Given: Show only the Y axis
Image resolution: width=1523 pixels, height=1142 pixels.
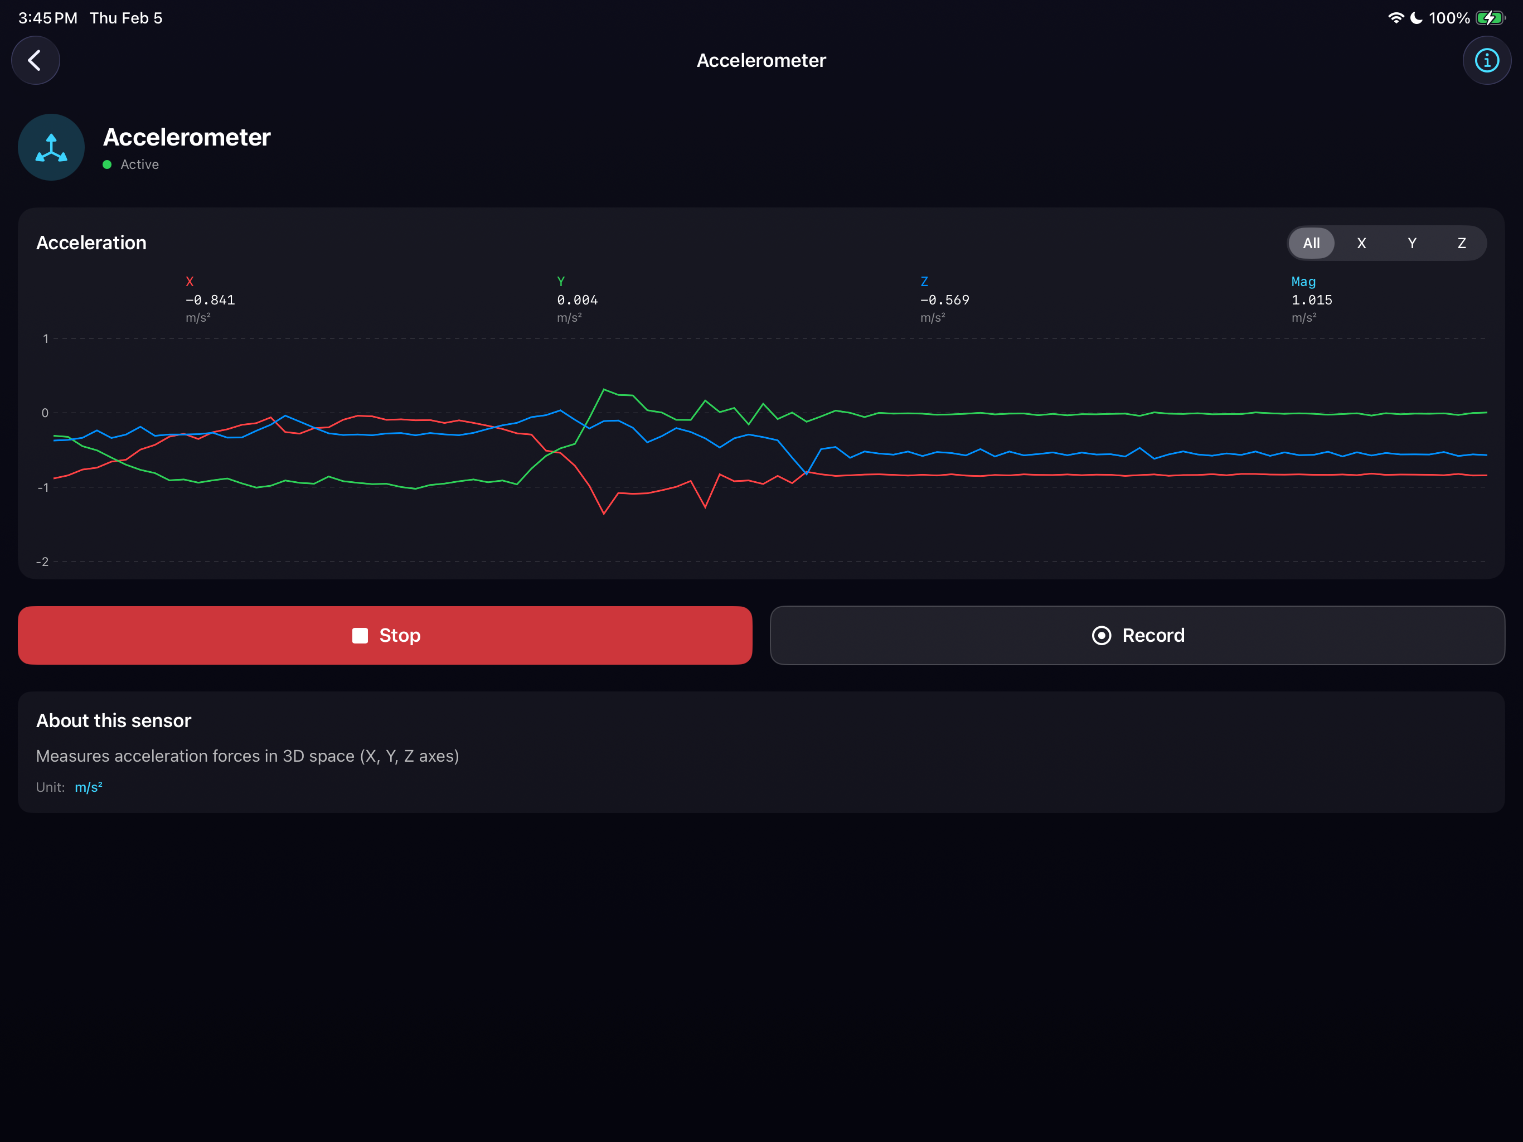Looking at the screenshot, I should pos(1412,243).
